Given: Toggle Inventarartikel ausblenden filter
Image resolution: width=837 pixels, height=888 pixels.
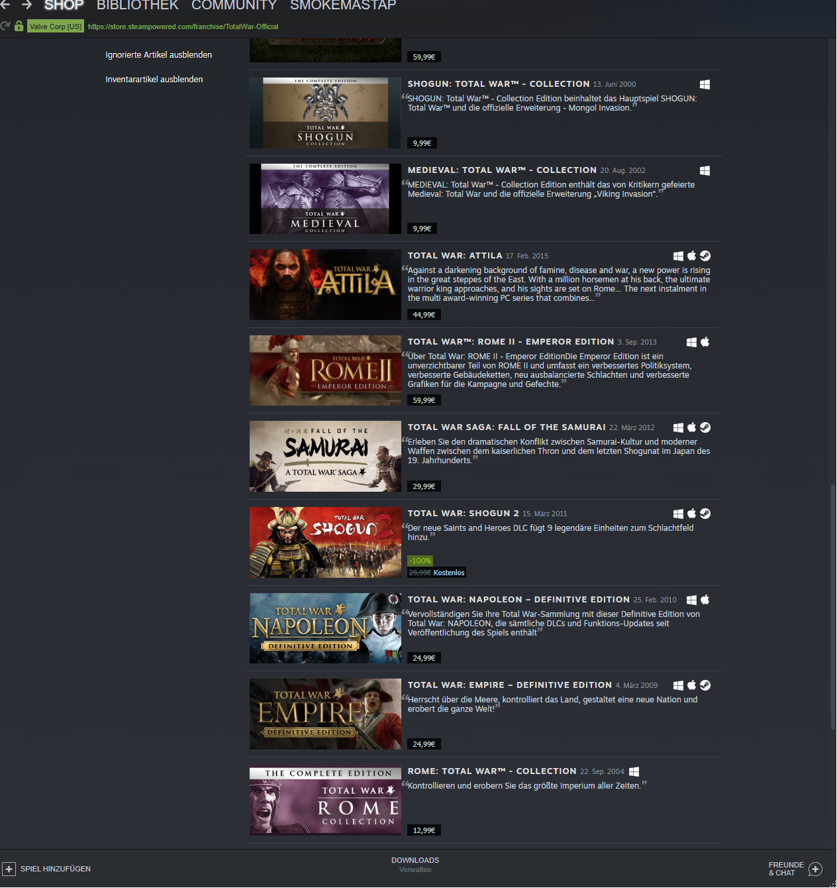Looking at the screenshot, I should click(x=154, y=80).
